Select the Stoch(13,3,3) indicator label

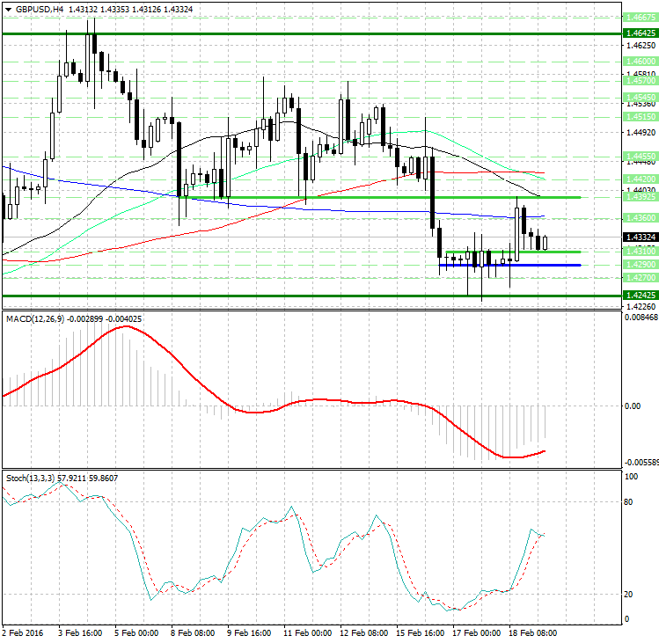pyautogui.click(x=30, y=478)
